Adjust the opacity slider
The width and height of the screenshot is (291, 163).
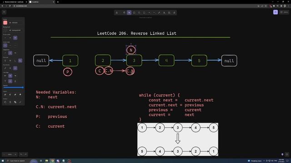[13, 87]
